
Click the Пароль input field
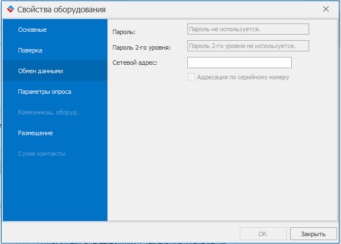point(248,29)
